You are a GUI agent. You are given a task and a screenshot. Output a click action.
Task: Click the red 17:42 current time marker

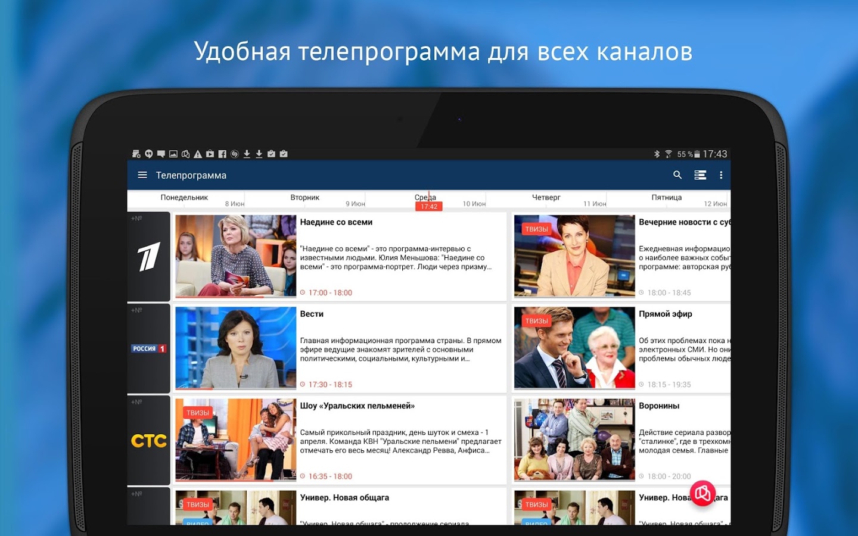pyautogui.click(x=429, y=207)
